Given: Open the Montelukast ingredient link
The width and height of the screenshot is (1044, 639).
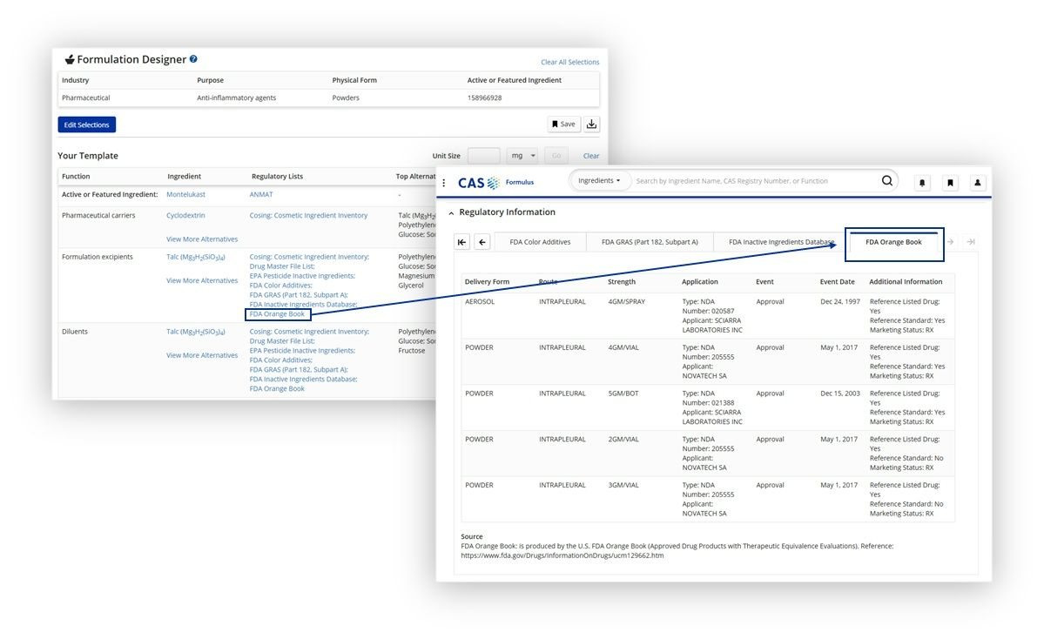Looking at the screenshot, I should pyautogui.click(x=185, y=194).
